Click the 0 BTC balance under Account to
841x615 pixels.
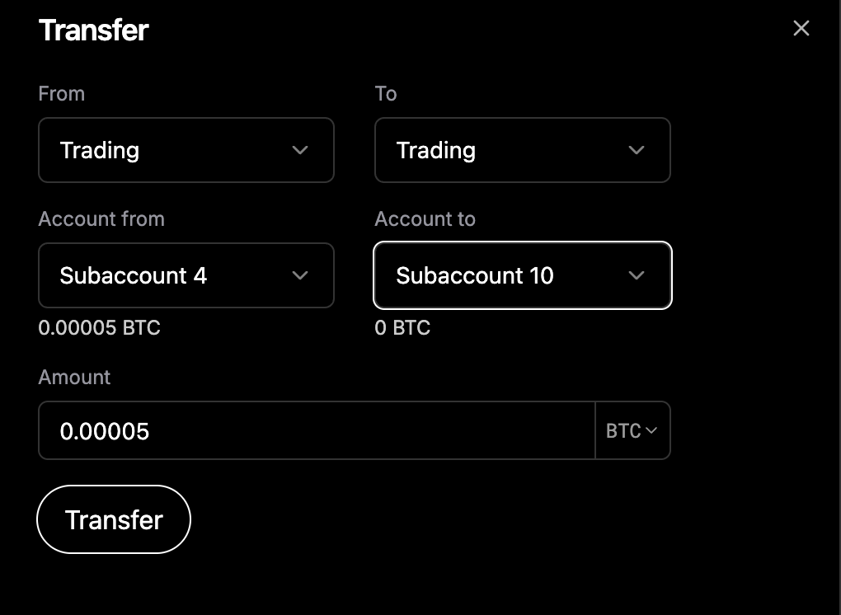402,327
